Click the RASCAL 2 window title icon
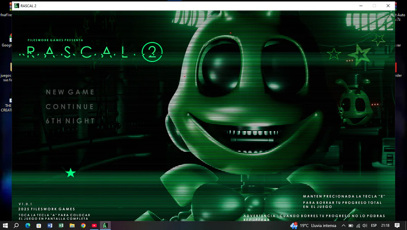The height and width of the screenshot is (230, 407). tap(17, 6)
